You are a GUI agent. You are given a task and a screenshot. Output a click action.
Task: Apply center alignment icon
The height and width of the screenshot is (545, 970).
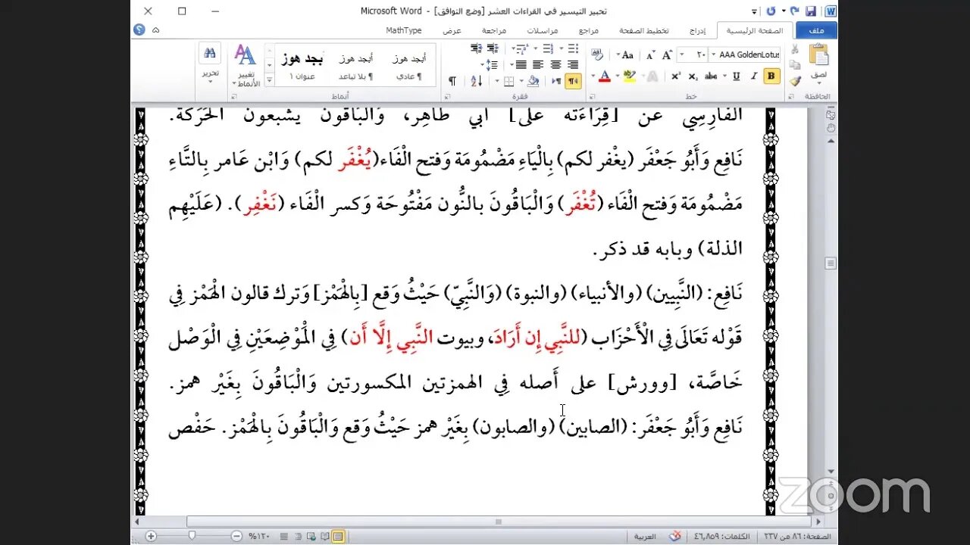[555, 65]
